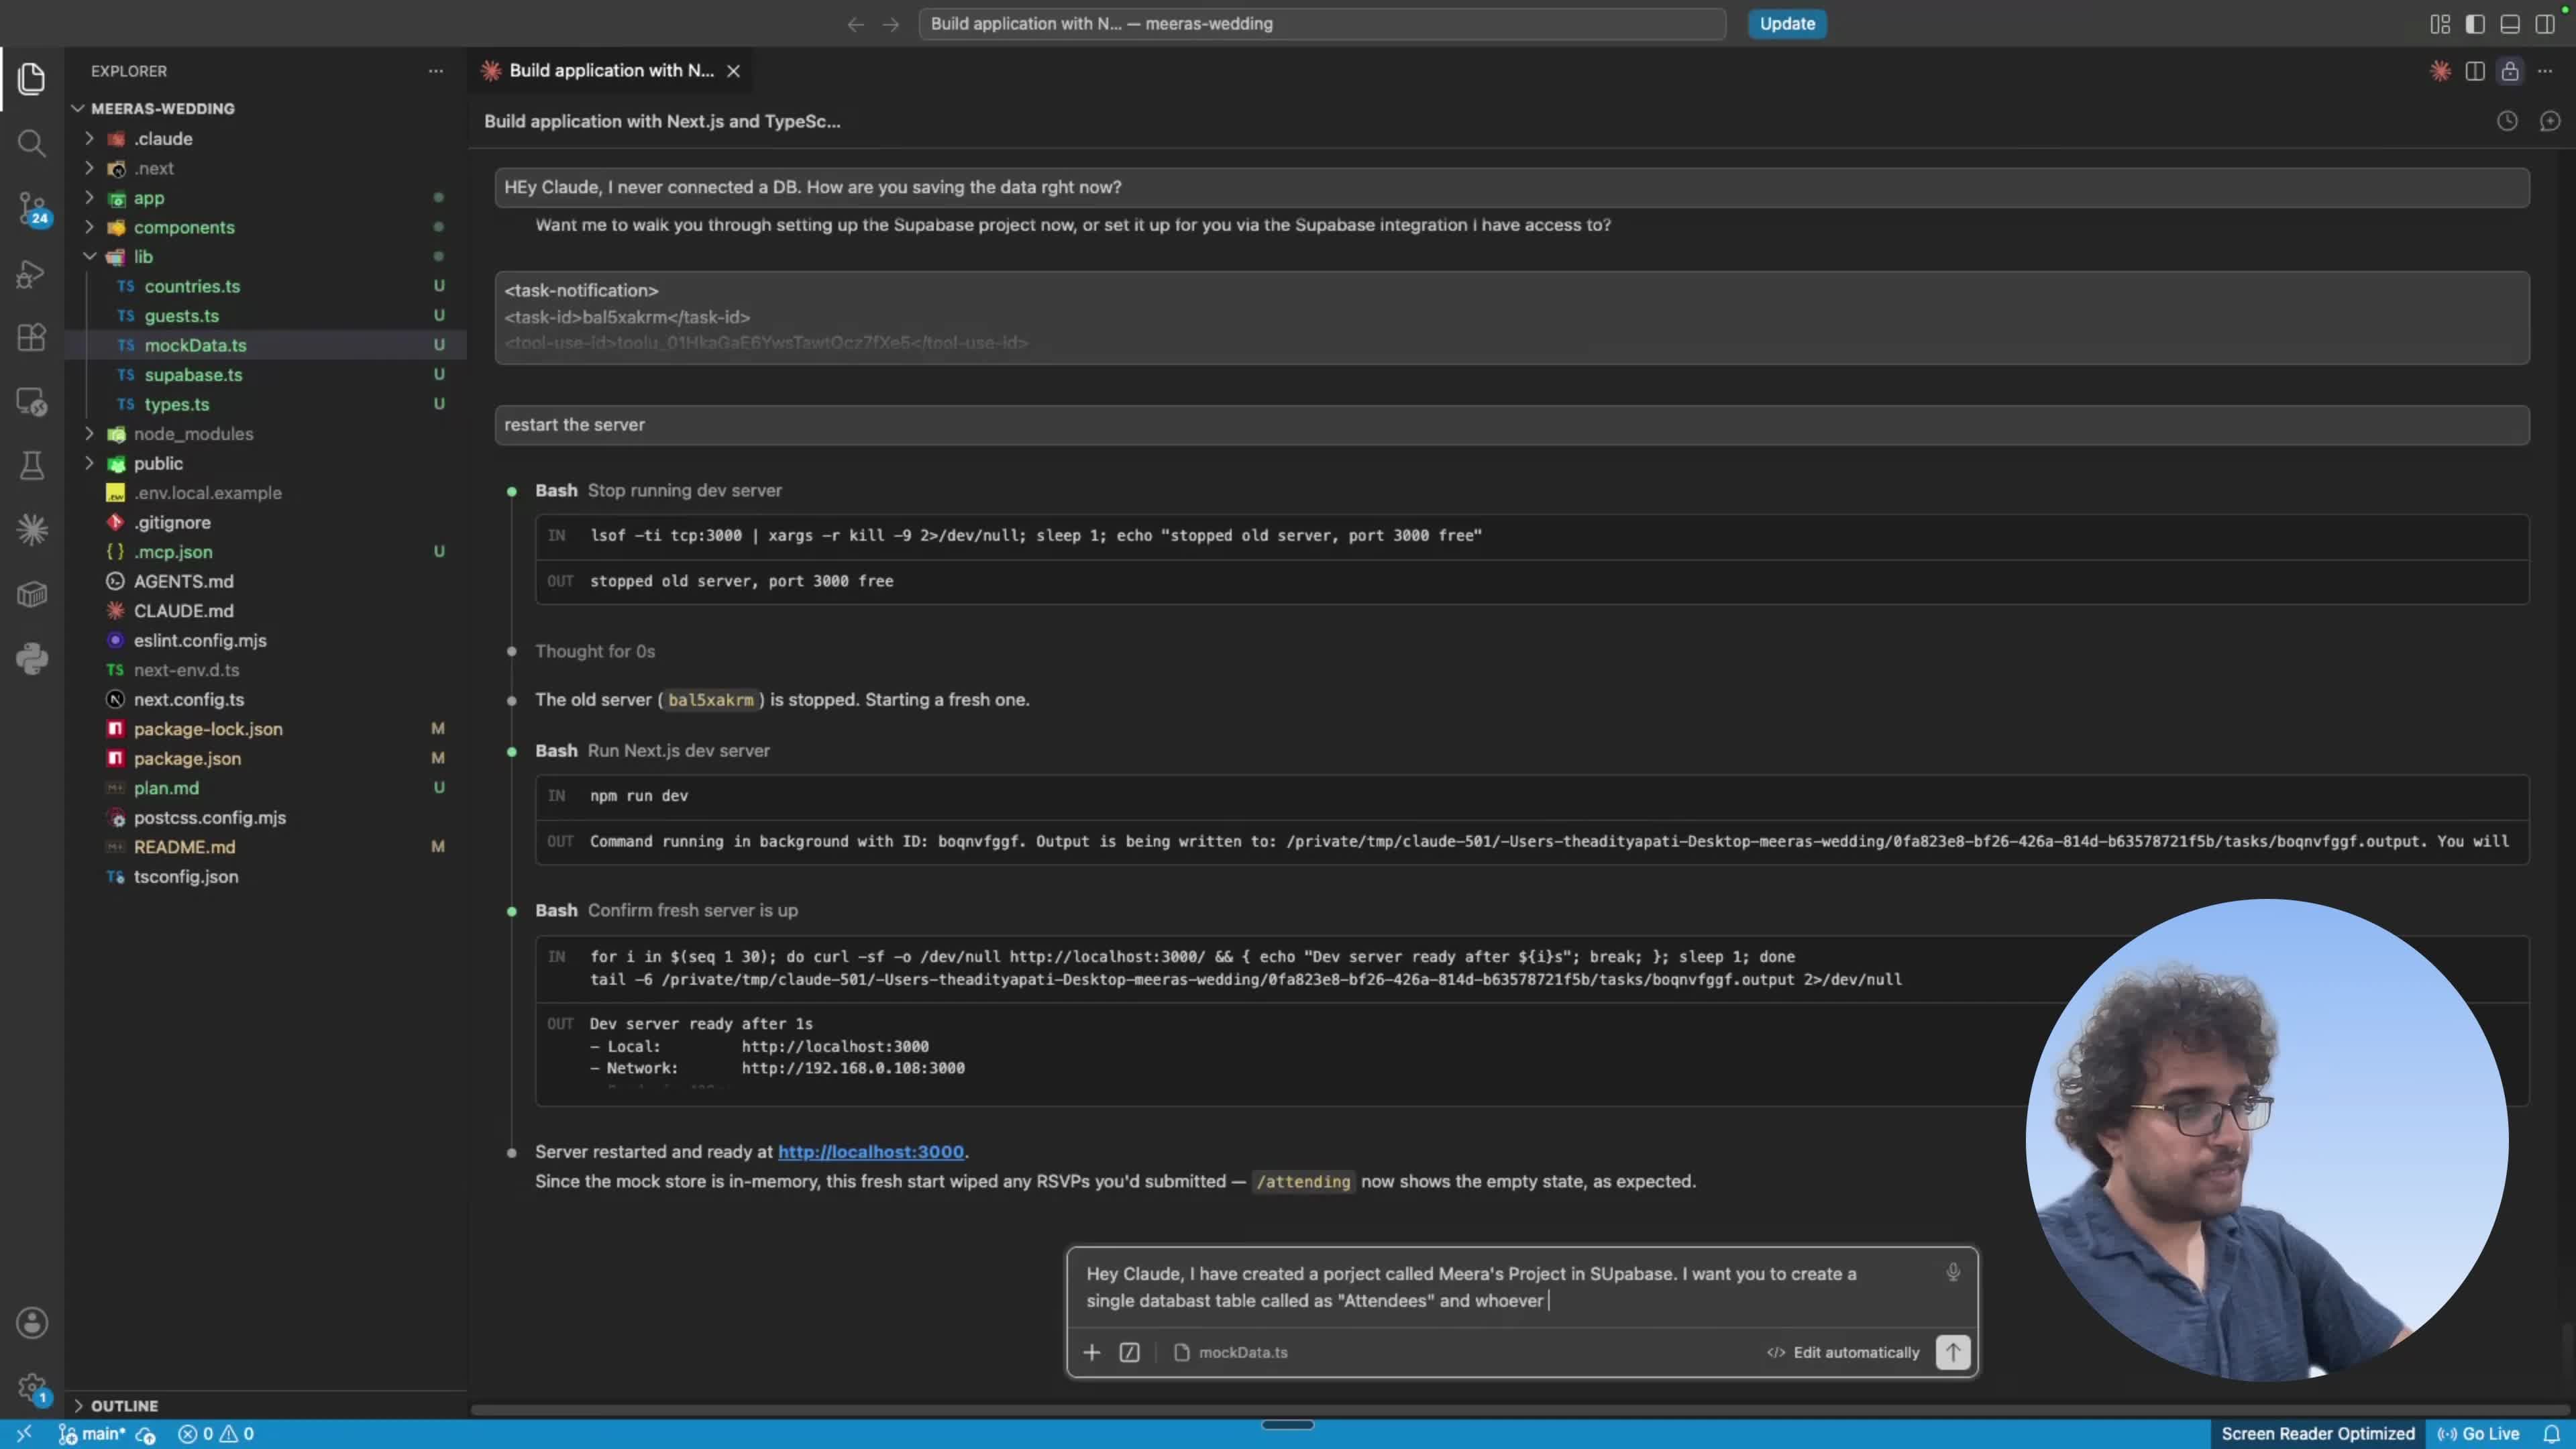Click the send arrow button in chat
Viewport: 2576px width, 1449px height.
pyautogui.click(x=1952, y=1352)
